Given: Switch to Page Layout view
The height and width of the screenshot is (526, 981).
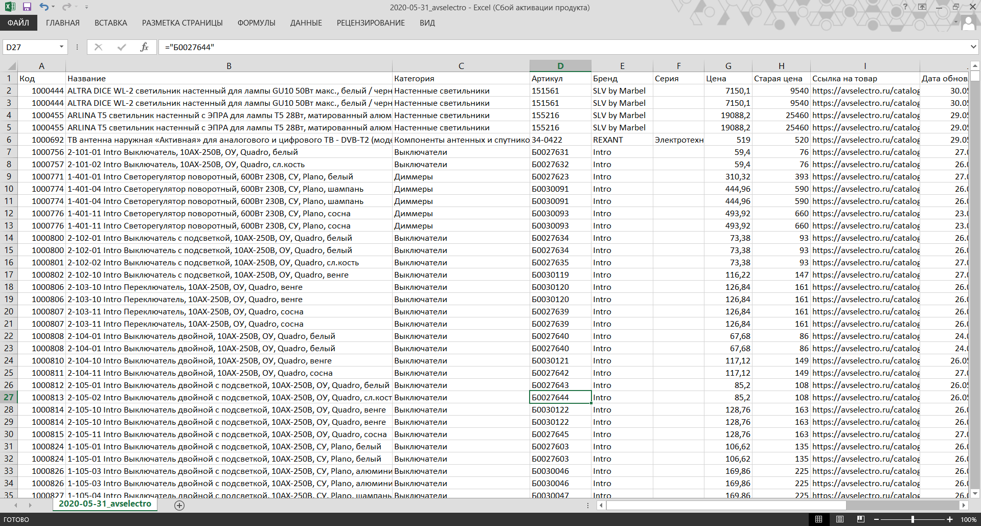Looking at the screenshot, I should coord(839,519).
